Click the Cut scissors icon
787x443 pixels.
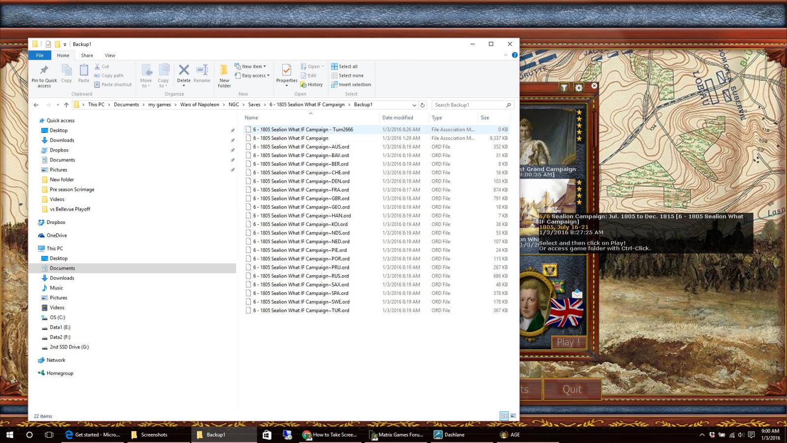(x=98, y=66)
